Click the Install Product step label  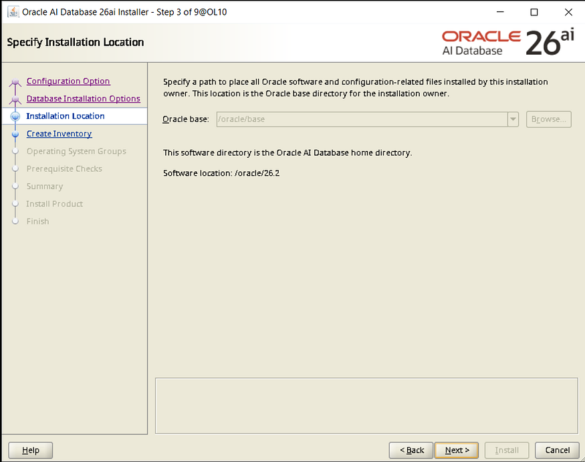tap(54, 204)
